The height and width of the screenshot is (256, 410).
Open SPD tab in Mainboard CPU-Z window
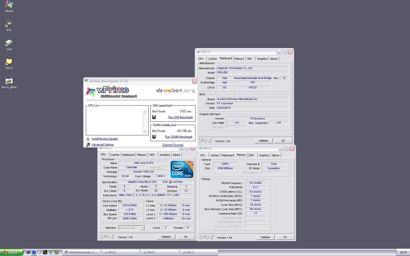[249, 59]
